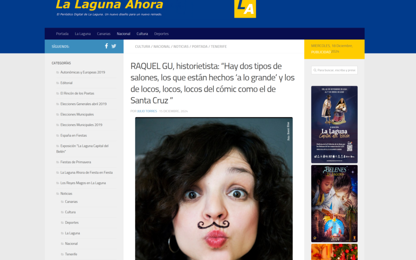
Task: Open Canarias subcategory under Noticias
Action: click(71, 201)
